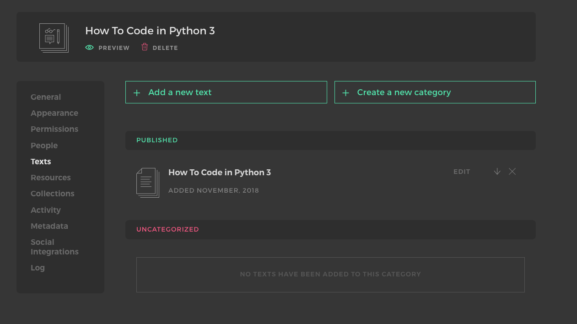Click the Published category header

point(330,140)
